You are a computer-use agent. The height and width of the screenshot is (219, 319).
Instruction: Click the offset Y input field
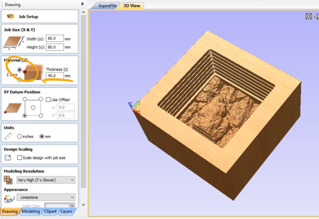pos(66,115)
